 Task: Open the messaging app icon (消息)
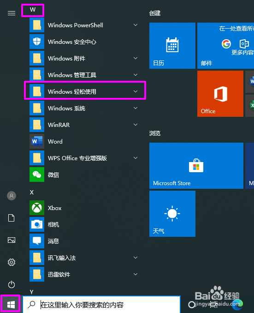(x=37, y=241)
